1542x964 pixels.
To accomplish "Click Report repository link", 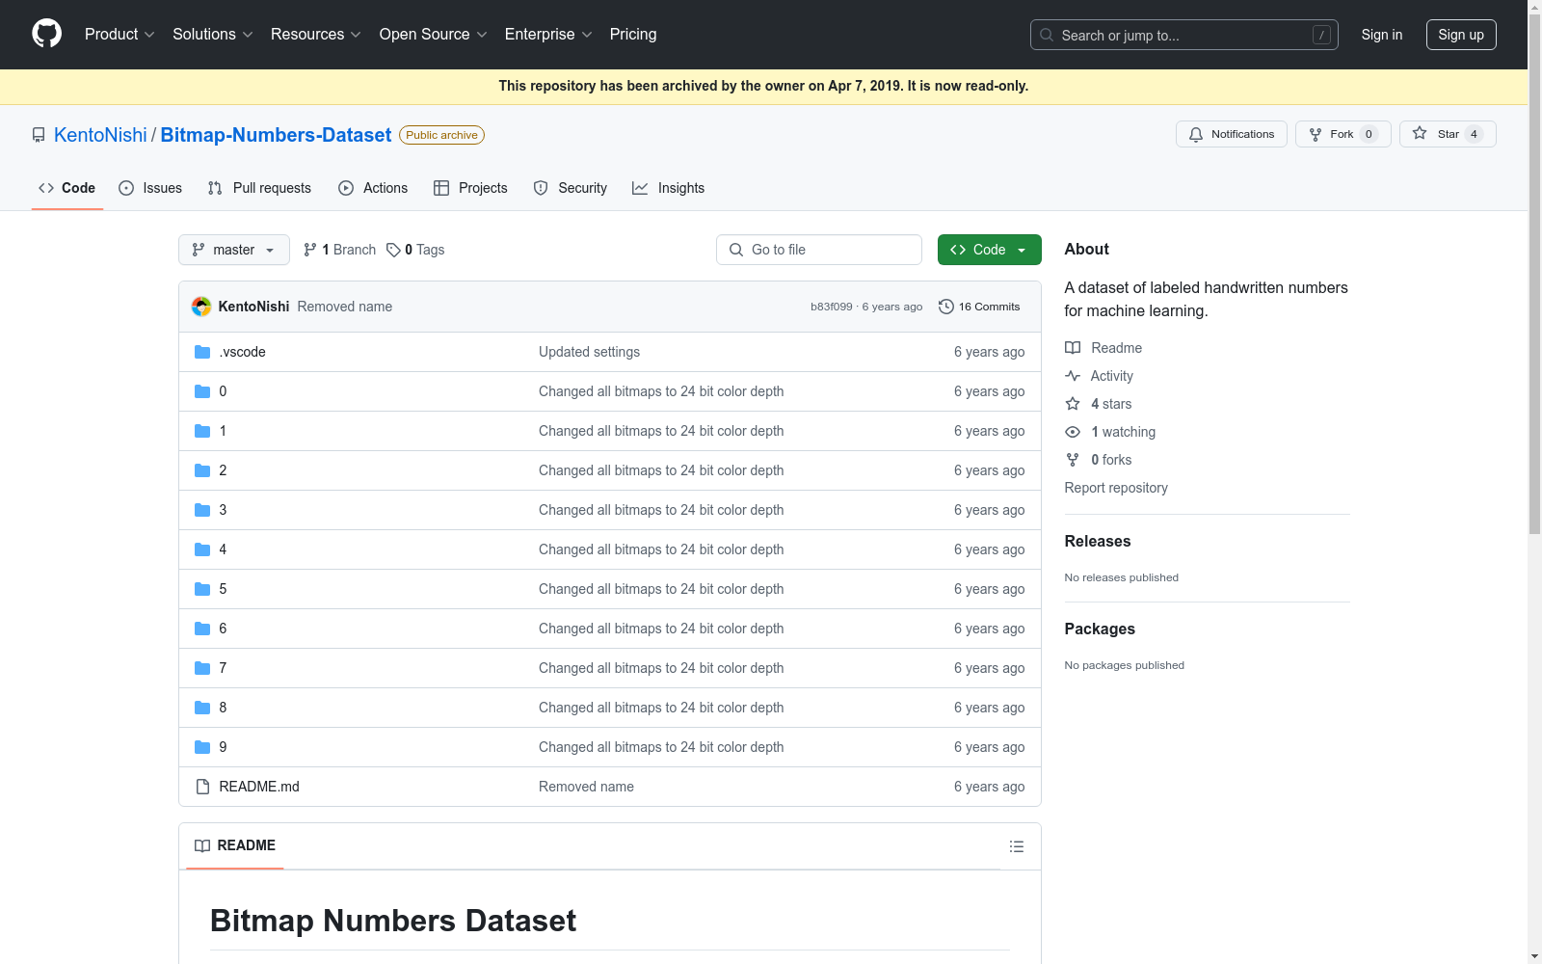I will [x=1116, y=488].
